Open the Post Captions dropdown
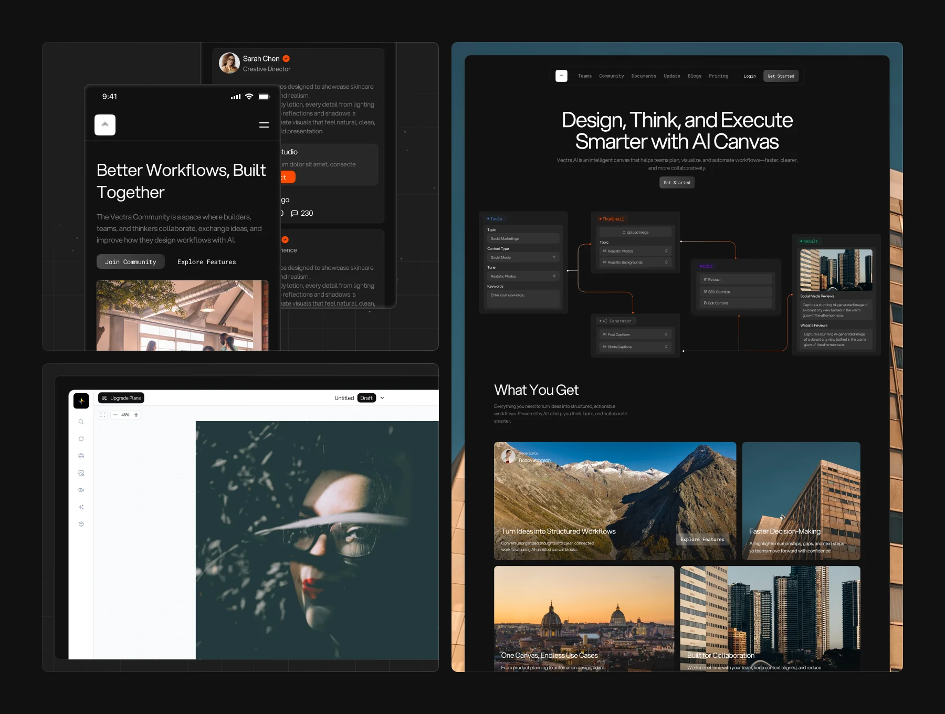The width and height of the screenshot is (945, 714). pos(635,334)
